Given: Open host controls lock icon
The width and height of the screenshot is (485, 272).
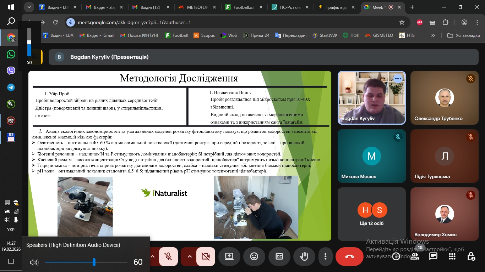Looking at the screenshot, I should click(x=471, y=256).
